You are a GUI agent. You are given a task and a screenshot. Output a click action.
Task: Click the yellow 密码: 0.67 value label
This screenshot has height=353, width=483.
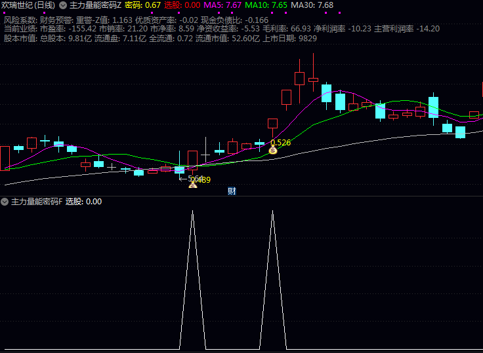(x=142, y=5)
